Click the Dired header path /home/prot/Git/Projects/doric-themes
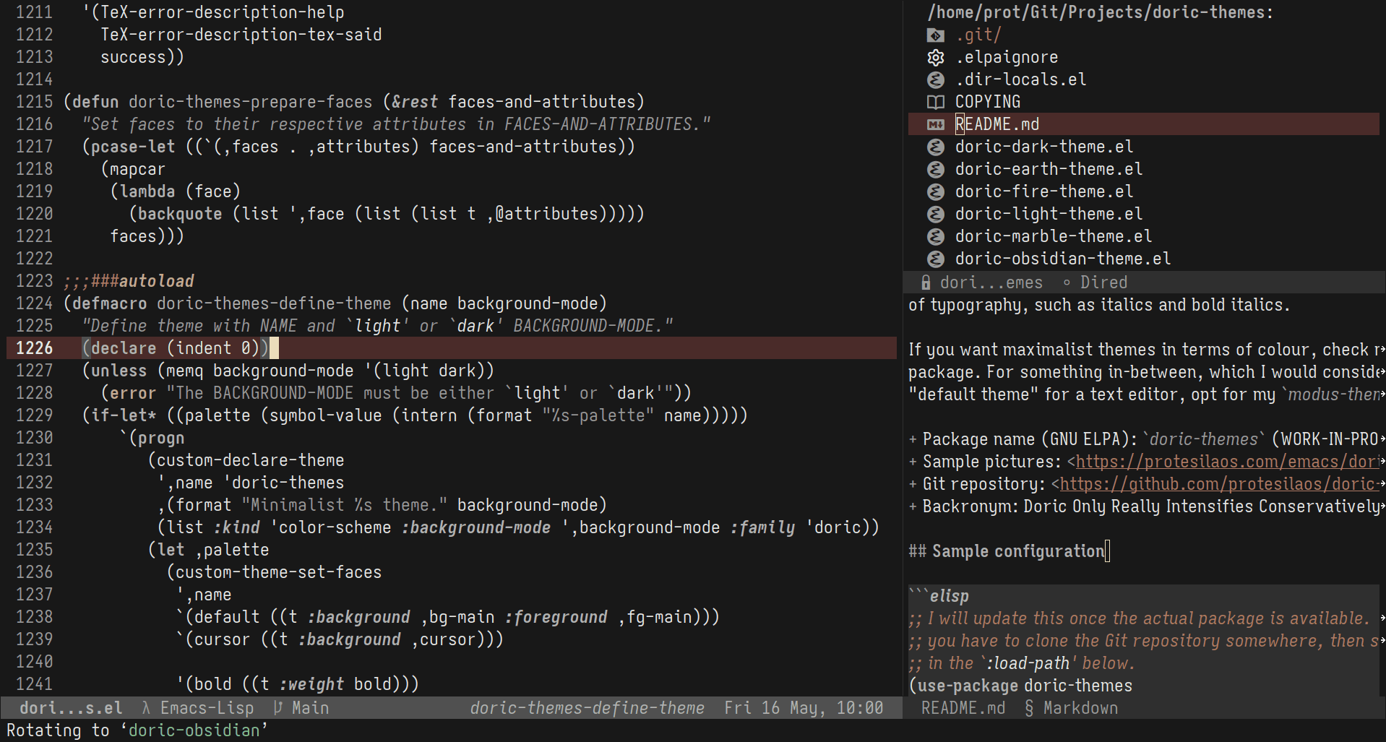1386x742 pixels. [1101, 12]
